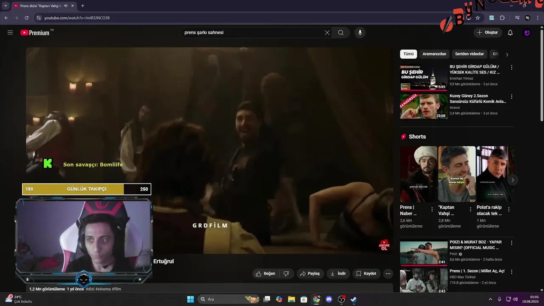544x306 pixels.
Task: Download the video with İndir
Action: click(338, 274)
